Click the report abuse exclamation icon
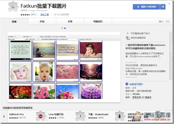Screen dimensions: 174x124 point(127,84)
